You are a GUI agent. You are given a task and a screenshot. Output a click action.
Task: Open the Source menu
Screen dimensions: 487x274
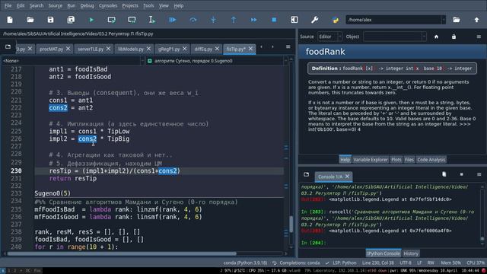pyautogui.click(x=56, y=5)
